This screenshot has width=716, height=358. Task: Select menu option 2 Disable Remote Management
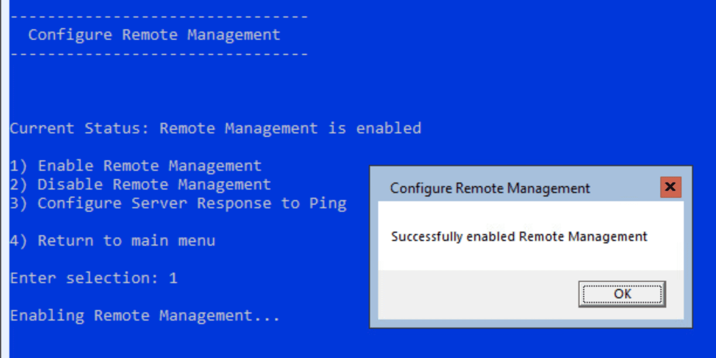point(140,185)
